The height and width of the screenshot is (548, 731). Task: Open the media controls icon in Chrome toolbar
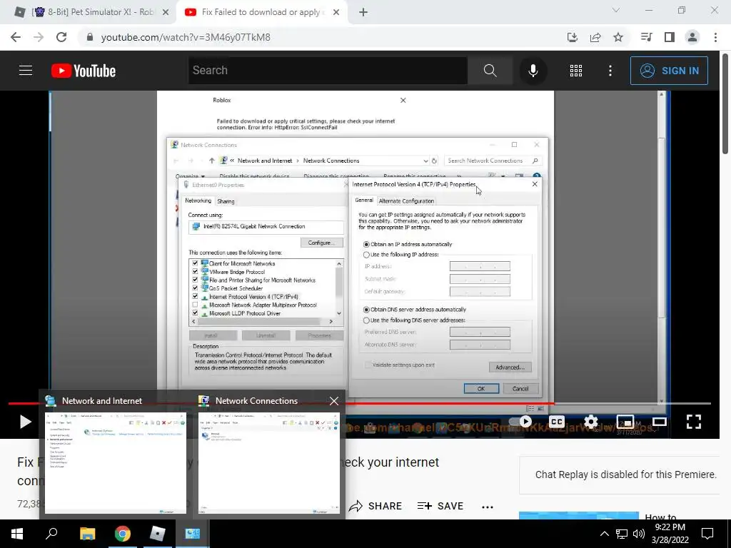pyautogui.click(x=646, y=37)
